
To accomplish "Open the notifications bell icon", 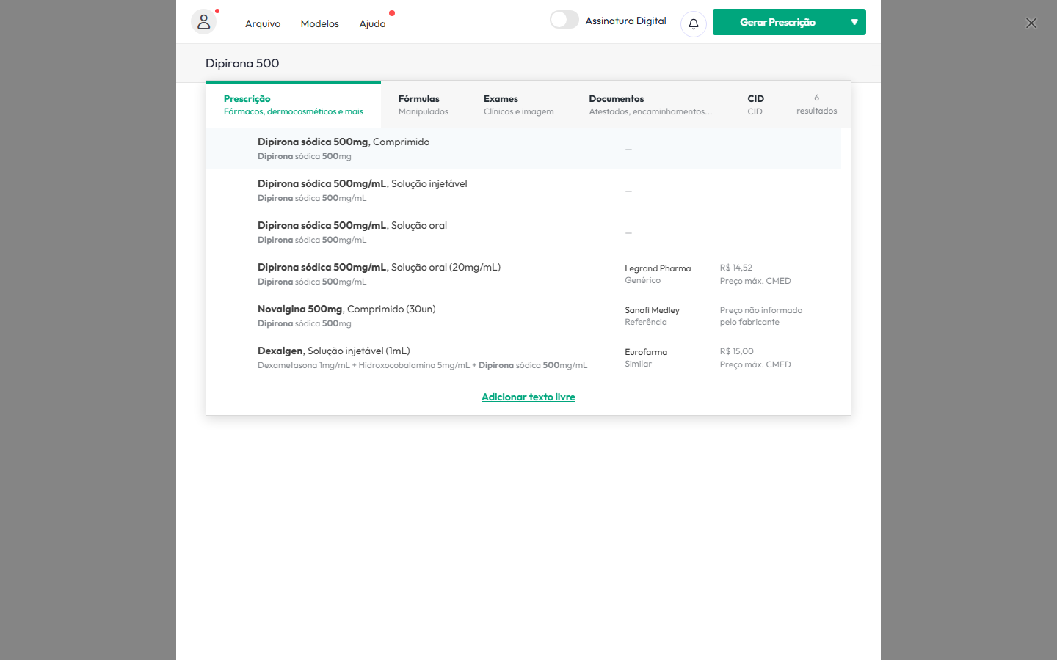I will (694, 23).
